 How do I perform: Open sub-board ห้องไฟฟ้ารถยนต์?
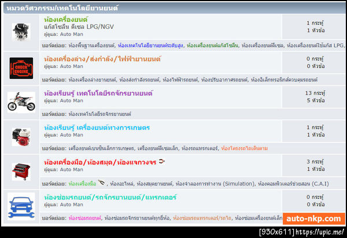coord(180,80)
